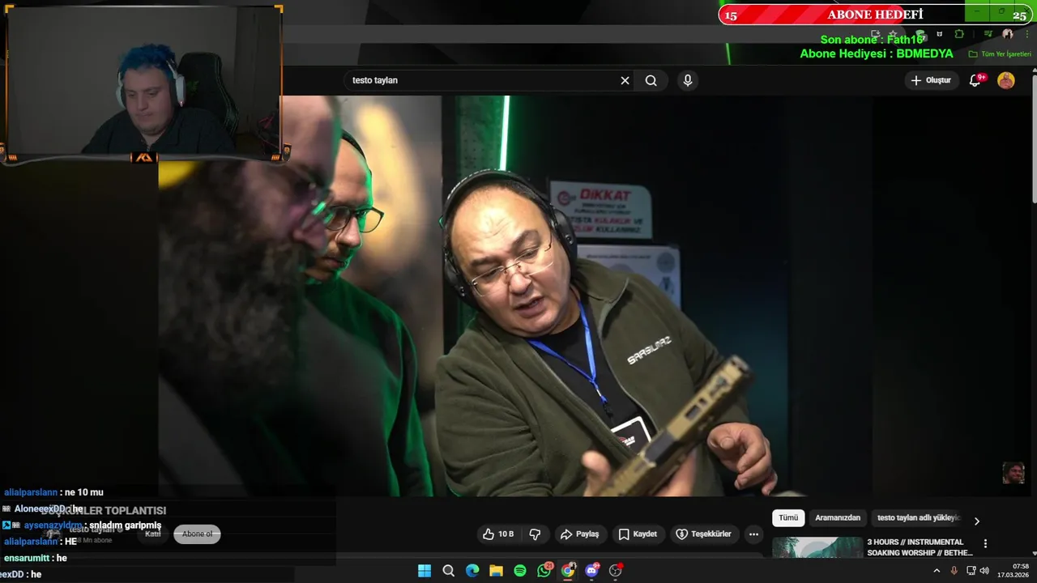Open '3 HOURS // INSTRUMENTAL SOAKING WORSHIP' title
1037x583 pixels.
(x=920, y=547)
